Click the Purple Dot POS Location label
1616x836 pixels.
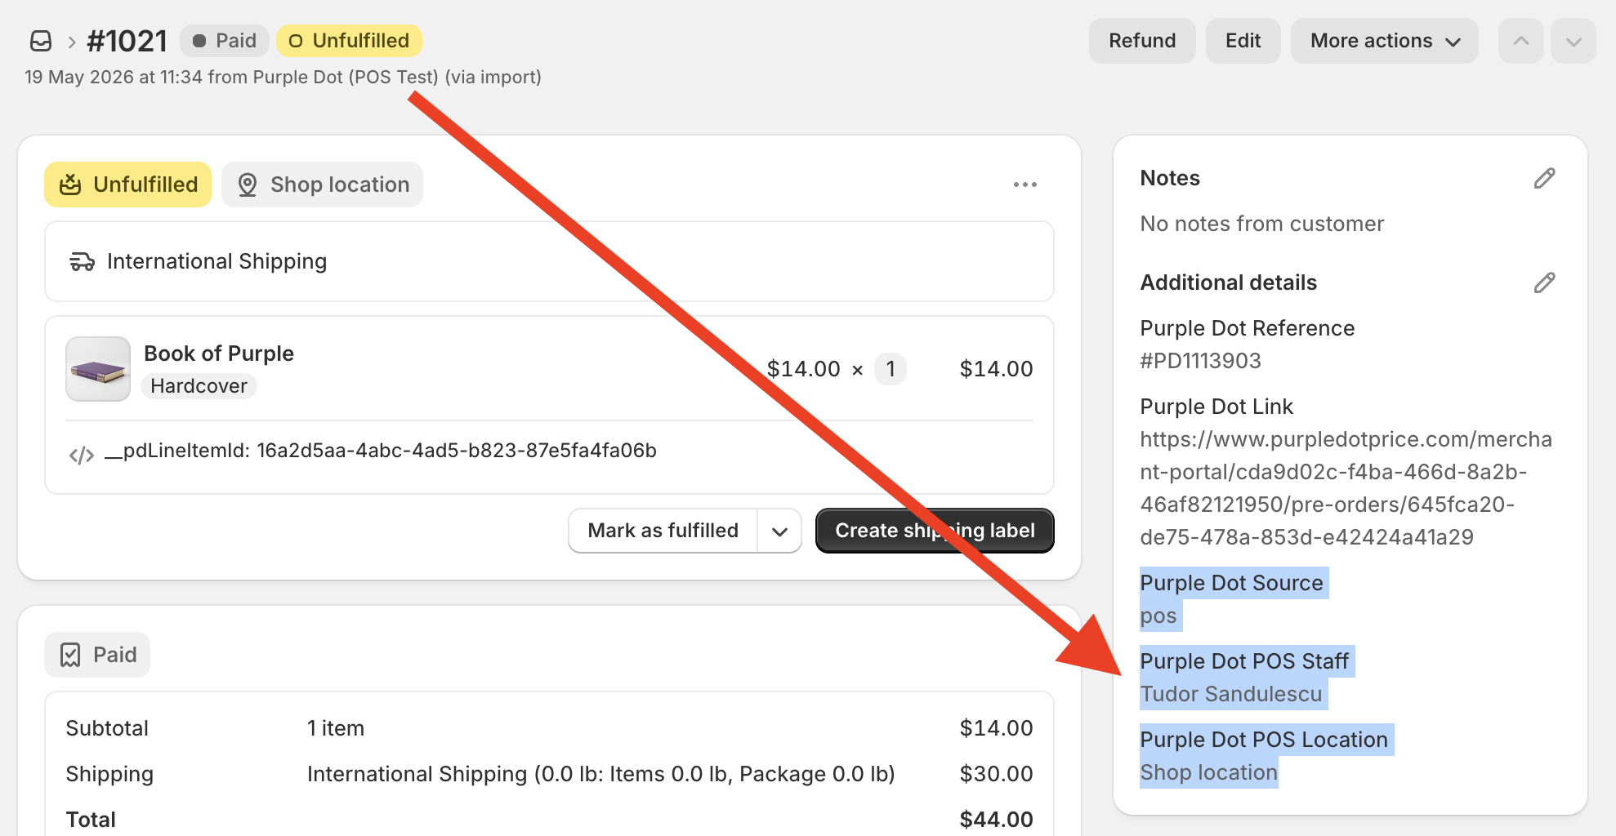click(x=1264, y=740)
